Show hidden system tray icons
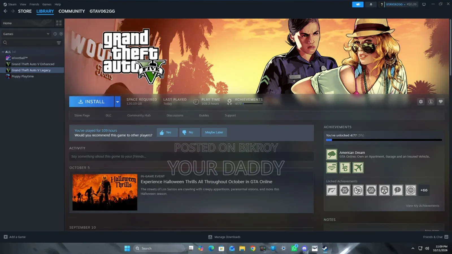The width and height of the screenshot is (452, 254). (413, 248)
